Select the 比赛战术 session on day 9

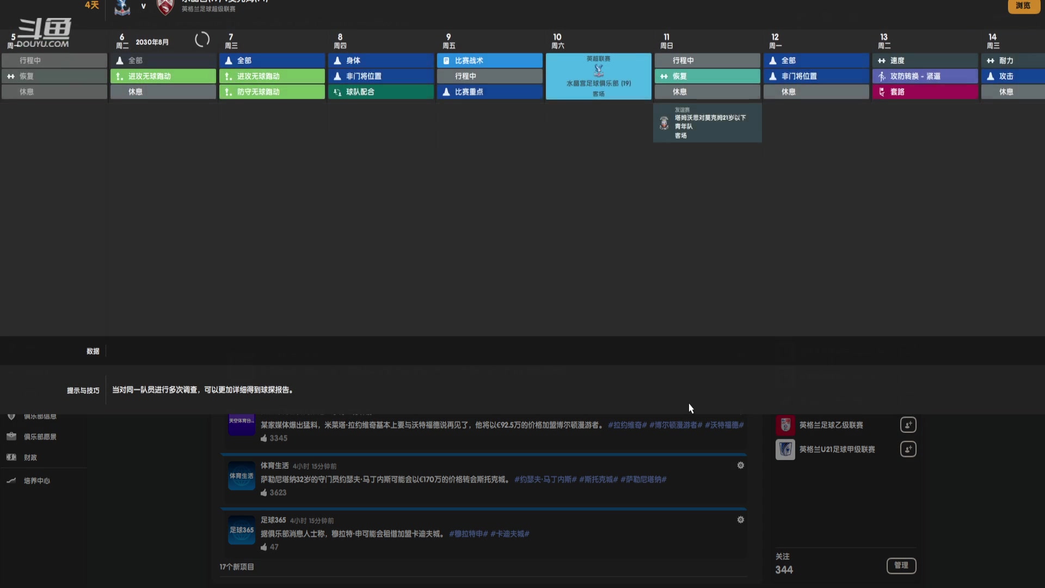490,60
